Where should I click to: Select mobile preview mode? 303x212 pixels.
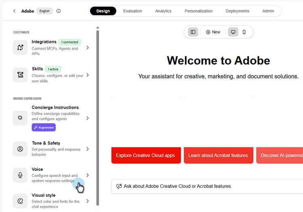coord(244,32)
